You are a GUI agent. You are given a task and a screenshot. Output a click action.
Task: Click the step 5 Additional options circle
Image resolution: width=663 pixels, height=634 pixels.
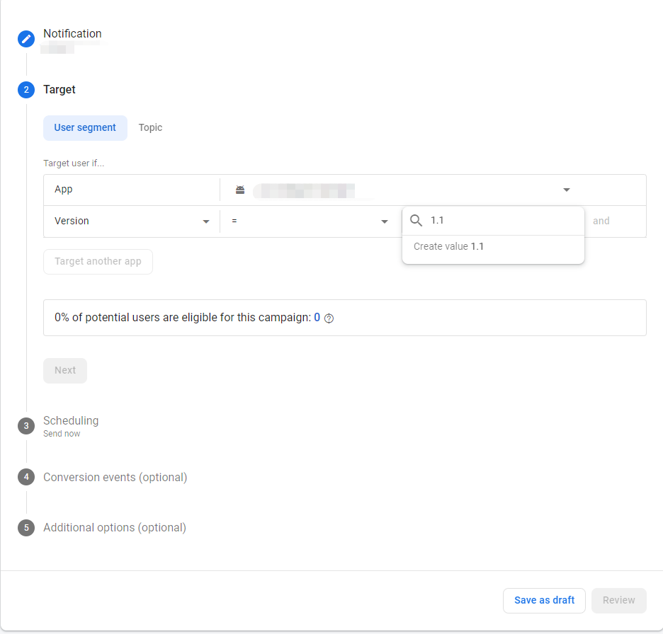click(x=25, y=527)
